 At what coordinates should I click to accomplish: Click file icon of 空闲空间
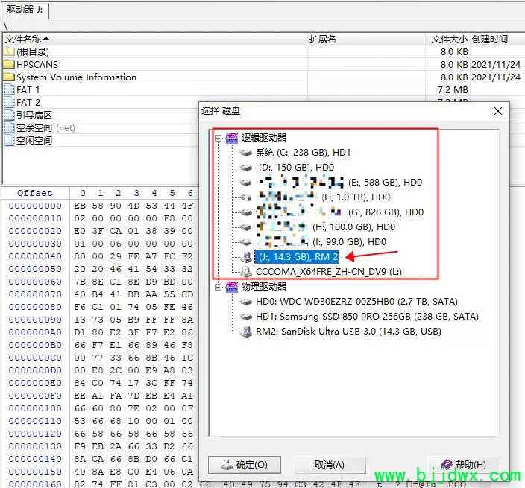click(10, 141)
